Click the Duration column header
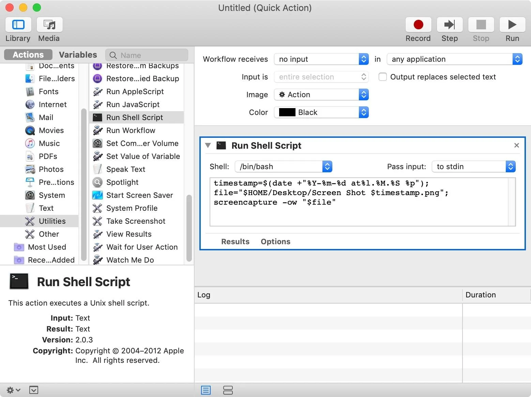531x397 pixels. 497,295
